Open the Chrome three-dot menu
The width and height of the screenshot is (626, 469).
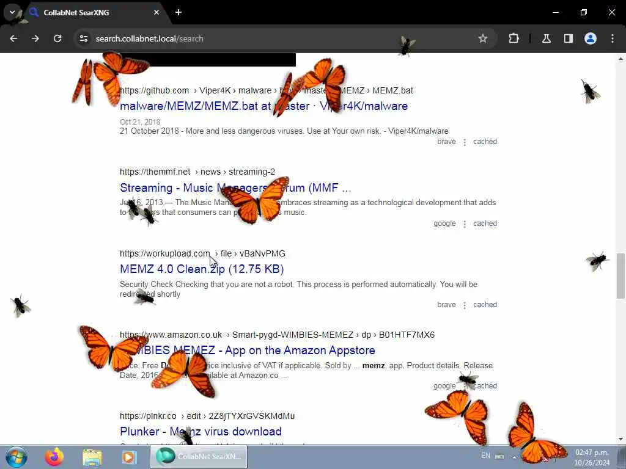coord(613,38)
